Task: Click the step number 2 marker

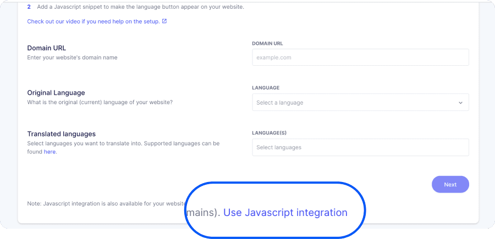Action: click(29, 7)
